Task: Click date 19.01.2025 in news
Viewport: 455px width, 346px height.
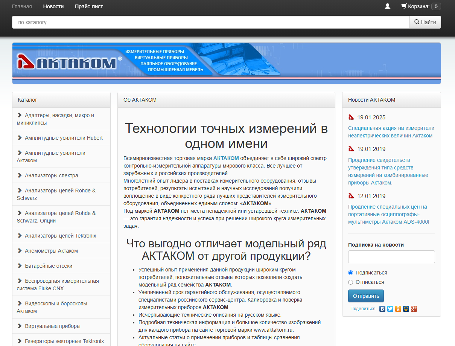Action: 371,117
